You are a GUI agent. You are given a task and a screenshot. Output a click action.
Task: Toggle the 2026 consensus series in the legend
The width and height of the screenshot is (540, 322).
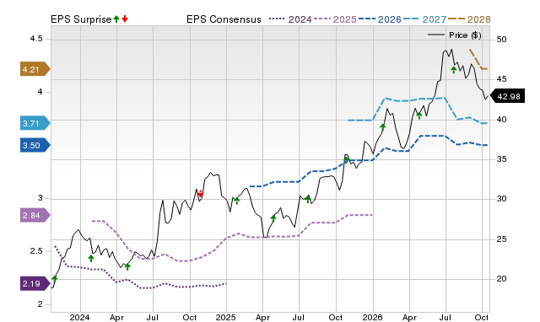pos(380,19)
